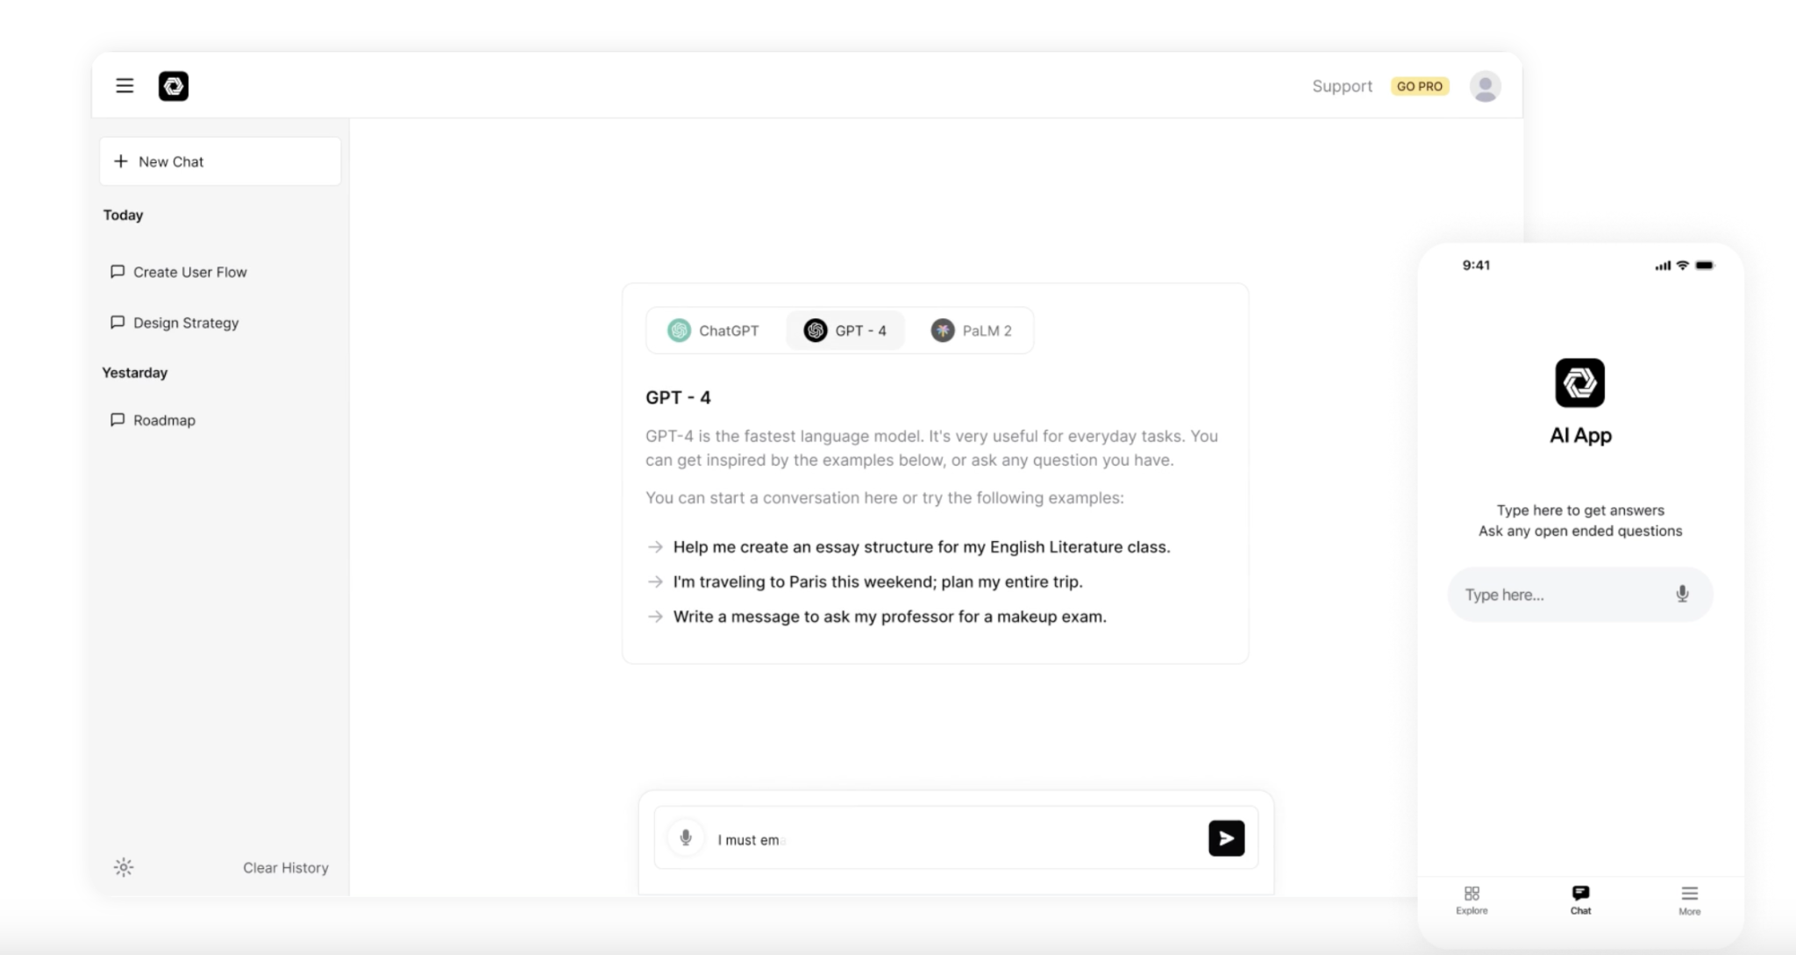
Task: Click the submit arrow button
Action: click(1226, 838)
